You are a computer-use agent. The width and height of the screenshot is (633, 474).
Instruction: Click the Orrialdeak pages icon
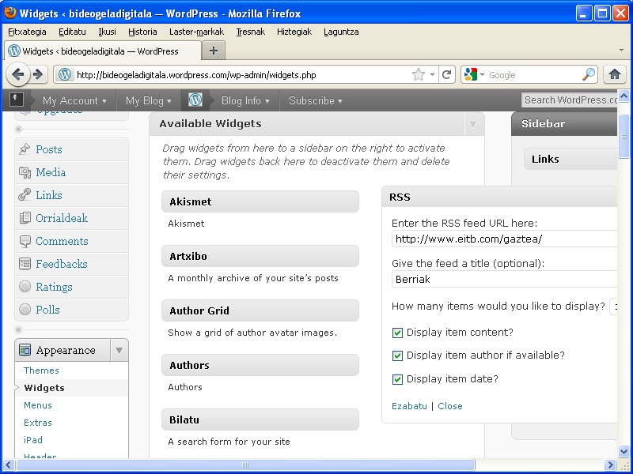pos(25,218)
